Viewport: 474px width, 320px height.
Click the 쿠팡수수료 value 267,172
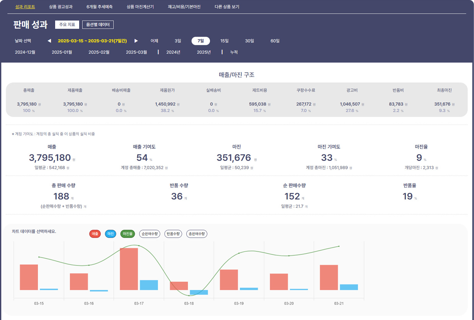[x=304, y=104]
